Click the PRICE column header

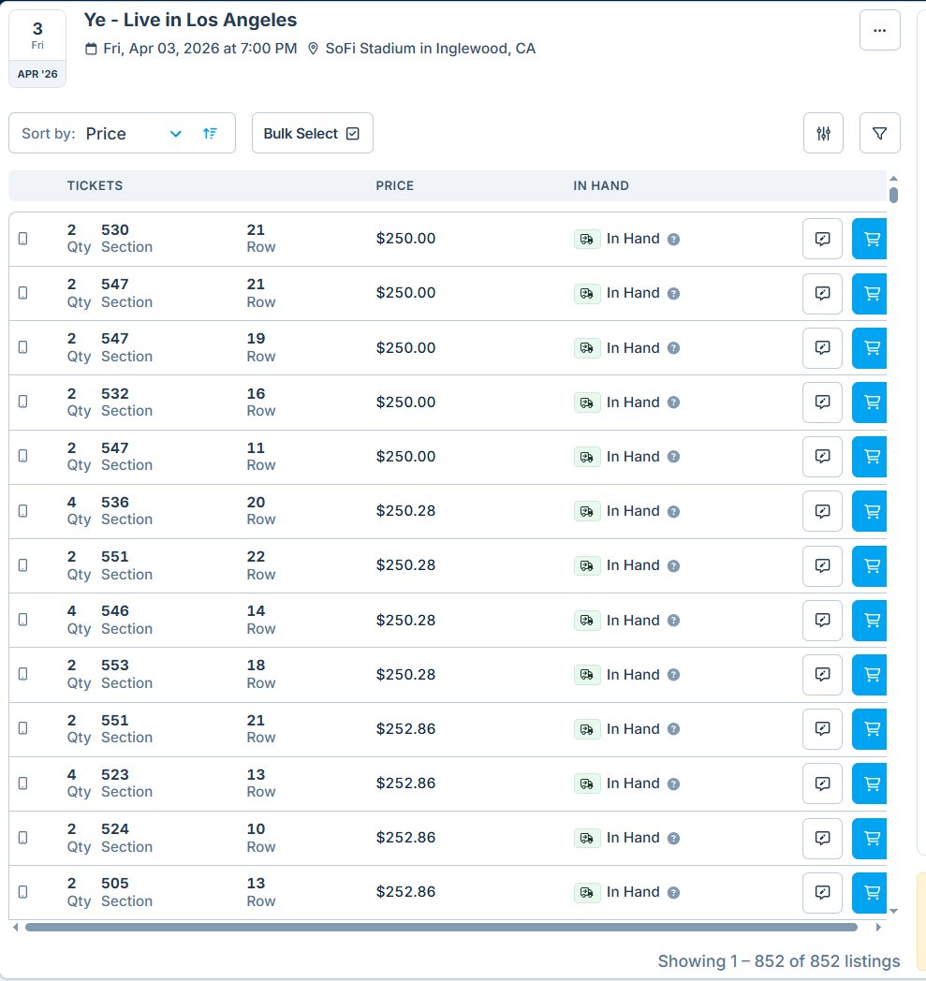pos(395,186)
